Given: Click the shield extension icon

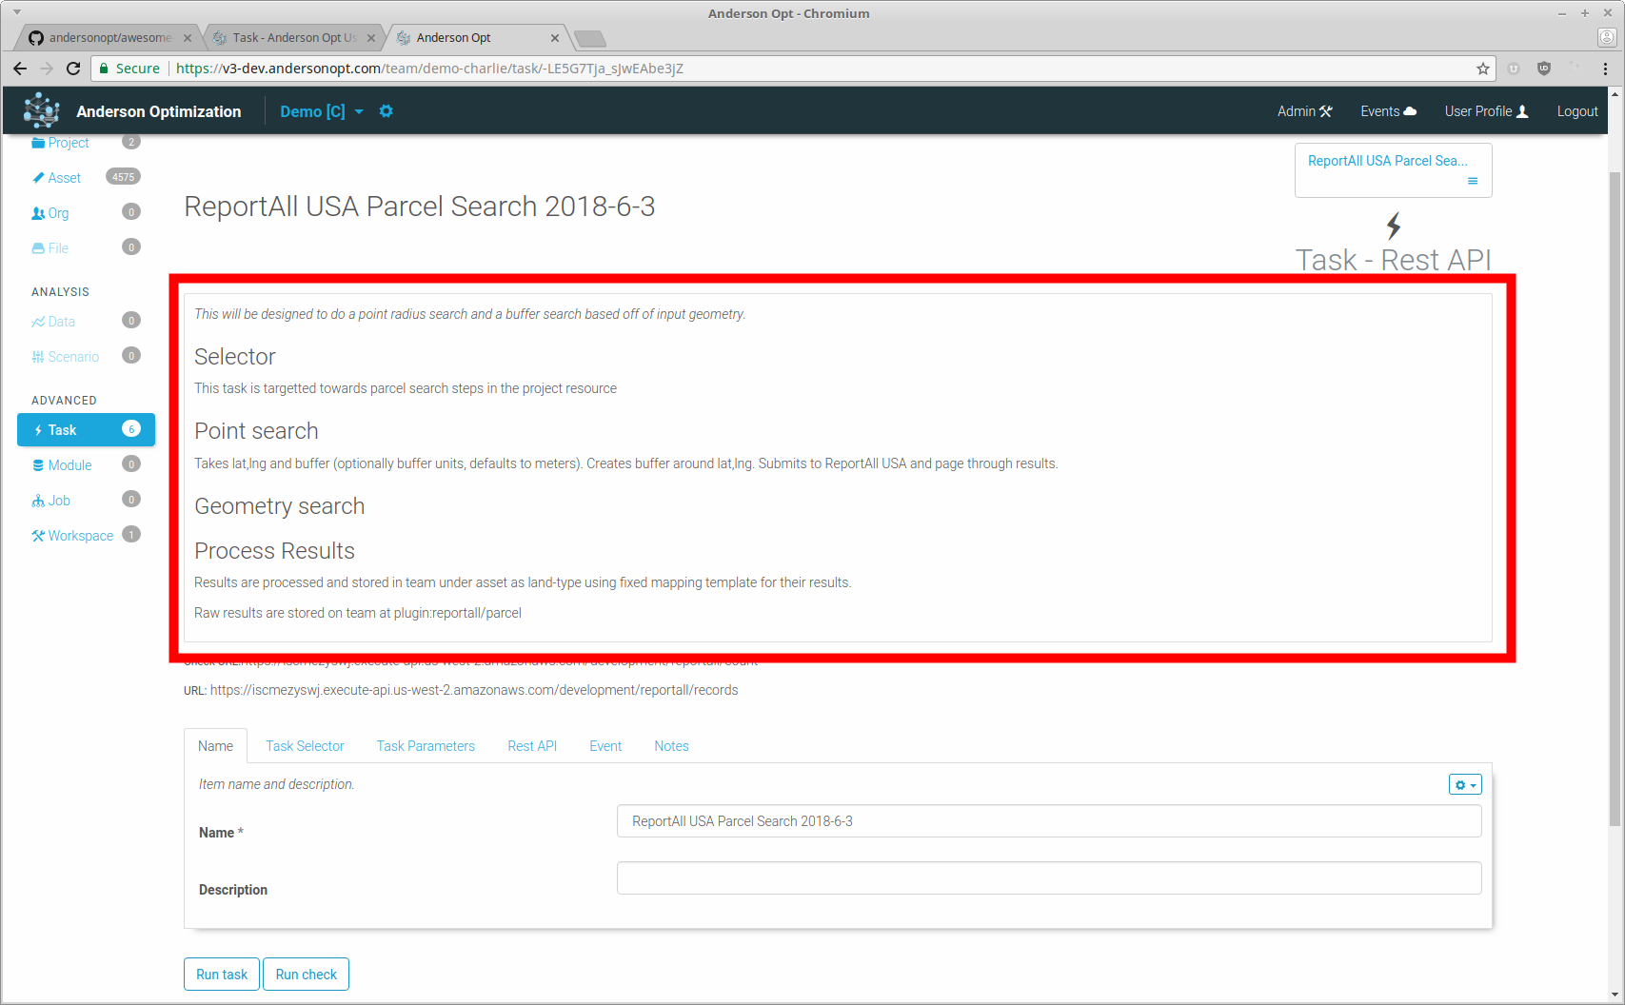Looking at the screenshot, I should tap(1544, 69).
